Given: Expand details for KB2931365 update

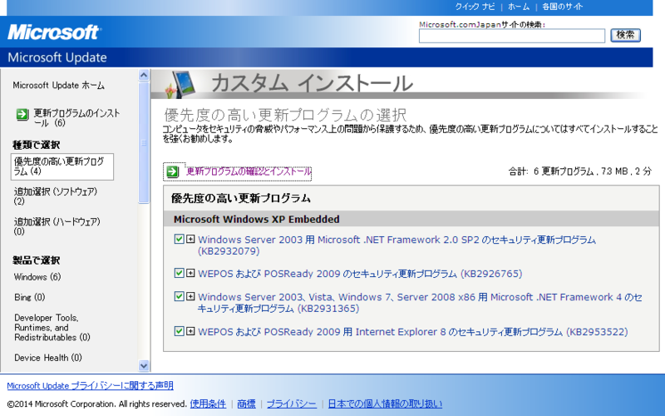Looking at the screenshot, I should coord(190,296).
